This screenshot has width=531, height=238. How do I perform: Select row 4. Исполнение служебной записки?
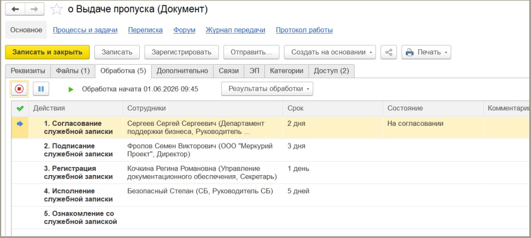click(270, 195)
